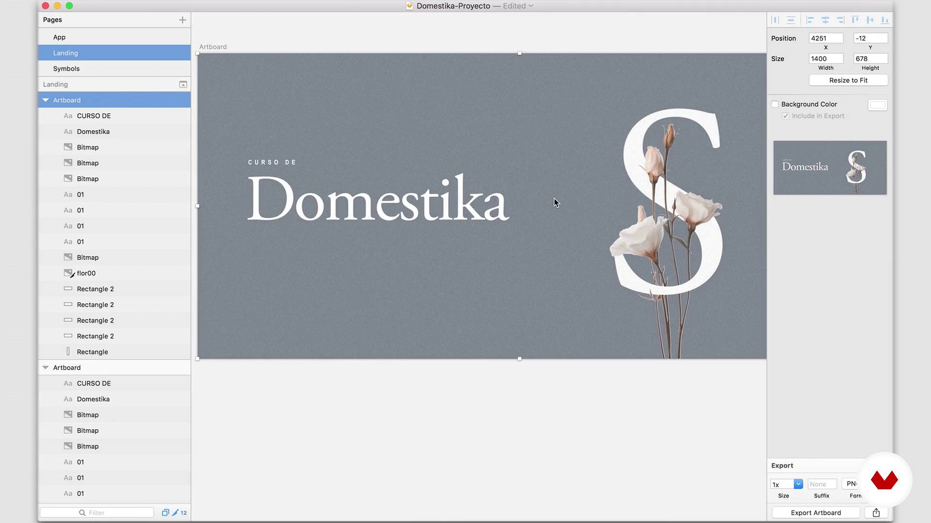Screen dimensions: 931x523
Task: Click the share icon next to Export Artboard
Action: pyautogui.click(x=876, y=512)
